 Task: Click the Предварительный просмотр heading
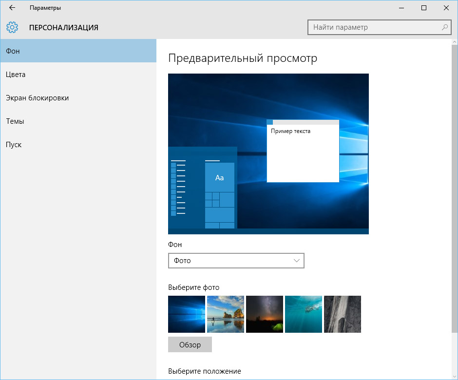tap(243, 58)
